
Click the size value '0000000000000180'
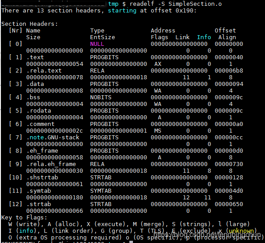(x=55, y=198)
